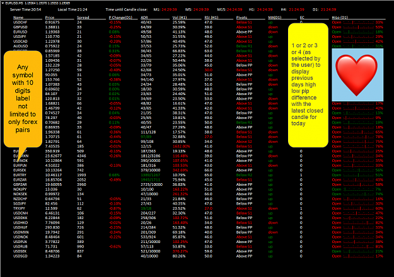
Task: Select the USDPLN symbol name
Action: point(20,242)
